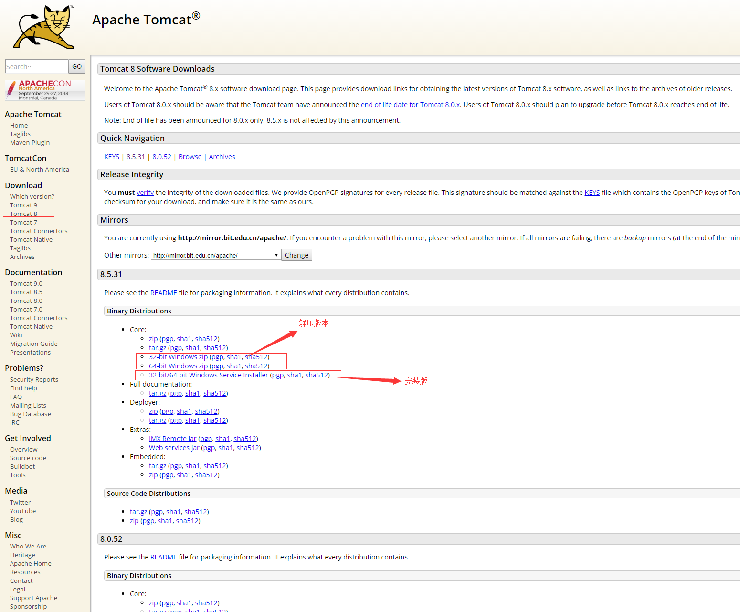The width and height of the screenshot is (740, 613).
Task: Download the Source Code Distributions tar.gz
Action: click(x=138, y=512)
